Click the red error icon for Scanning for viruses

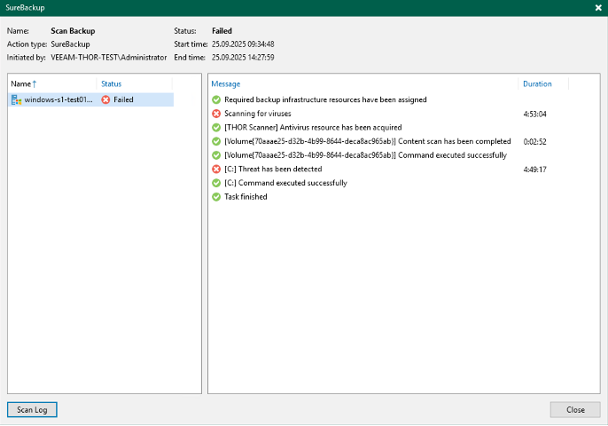[x=216, y=114]
